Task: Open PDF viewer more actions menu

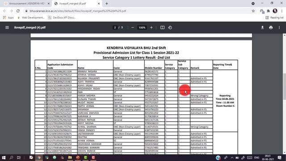Action: (x=279, y=28)
